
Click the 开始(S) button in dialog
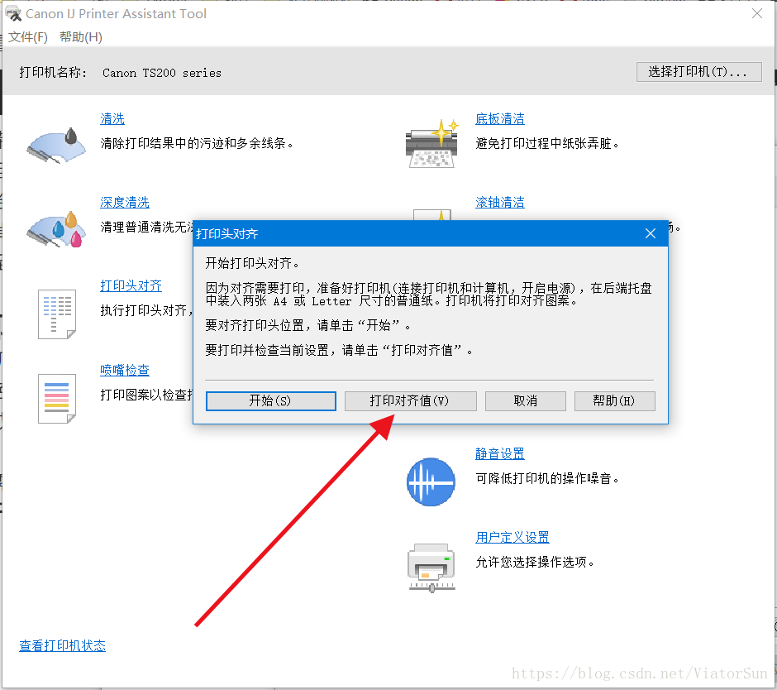(x=270, y=400)
